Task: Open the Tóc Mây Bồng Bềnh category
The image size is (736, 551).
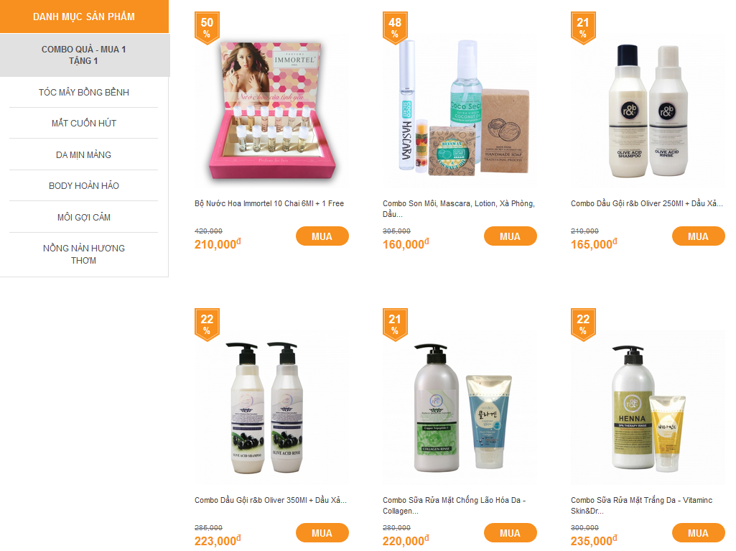Action: pos(84,93)
